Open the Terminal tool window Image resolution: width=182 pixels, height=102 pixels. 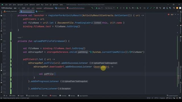(63, 96)
